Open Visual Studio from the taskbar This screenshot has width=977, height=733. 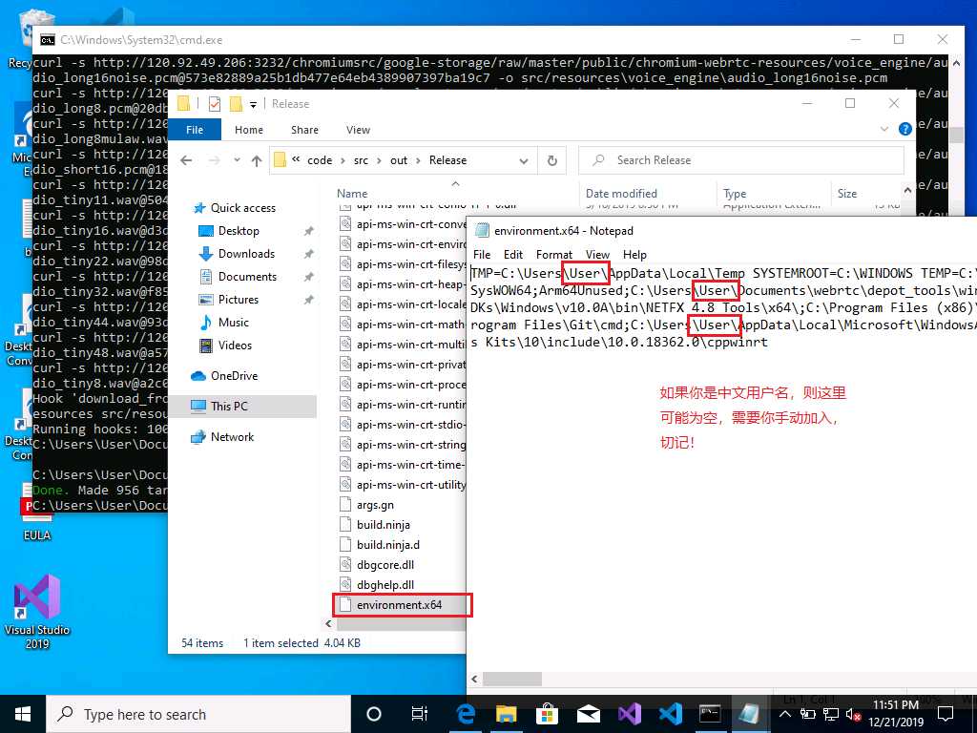pos(630,714)
